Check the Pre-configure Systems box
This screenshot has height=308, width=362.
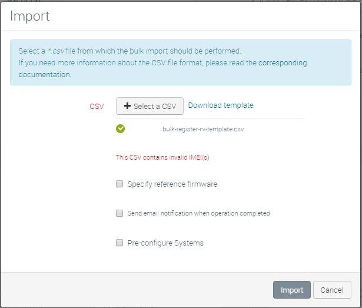coord(119,243)
